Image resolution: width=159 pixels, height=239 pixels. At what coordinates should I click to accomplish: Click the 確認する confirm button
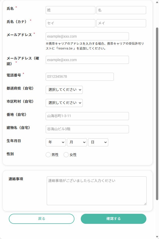coord(113,219)
